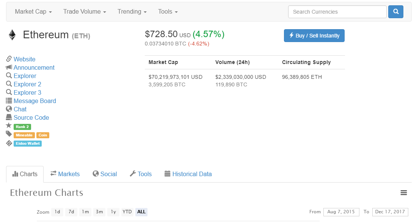This screenshot has height=222, width=414.
Task: Open the Trade Volume dropdown menu
Action: click(x=85, y=12)
